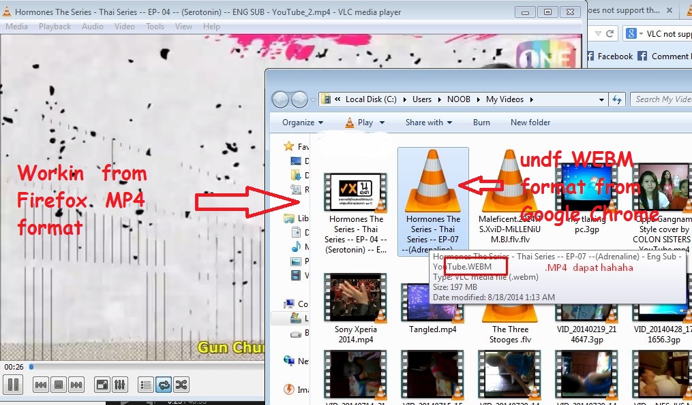This screenshot has width=692, height=405.
Task: Pause playback in VLC
Action: 13,385
